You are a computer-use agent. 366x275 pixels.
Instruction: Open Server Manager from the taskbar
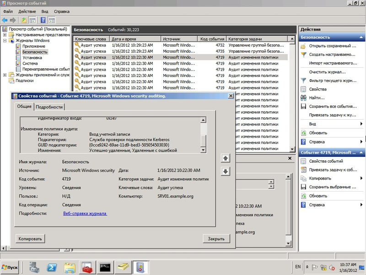[x=34, y=267]
